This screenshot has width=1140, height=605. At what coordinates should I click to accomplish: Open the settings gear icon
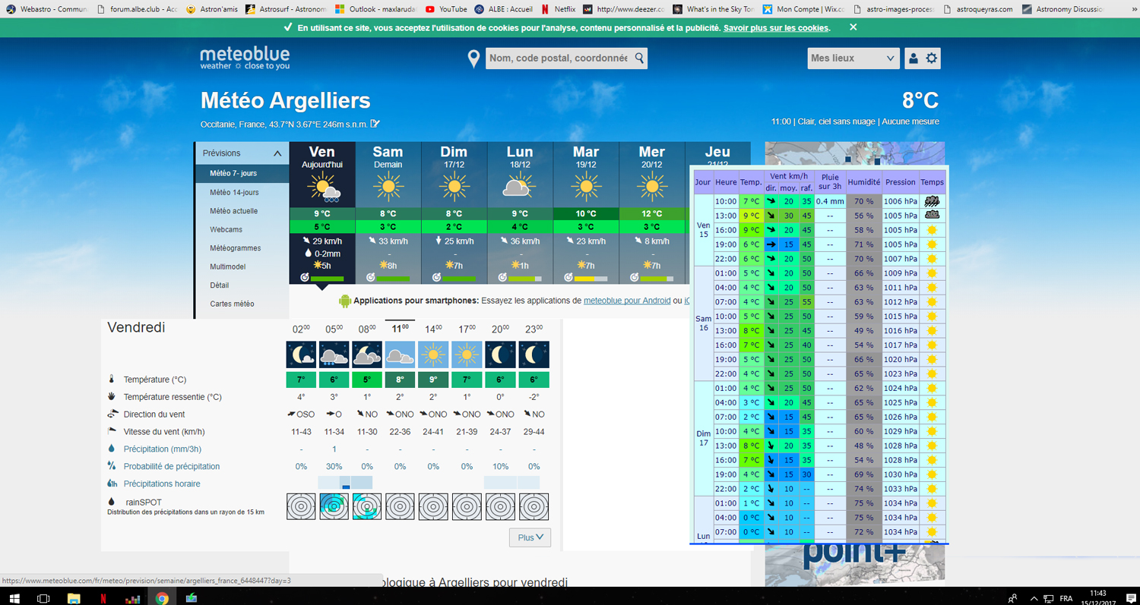pos(933,58)
